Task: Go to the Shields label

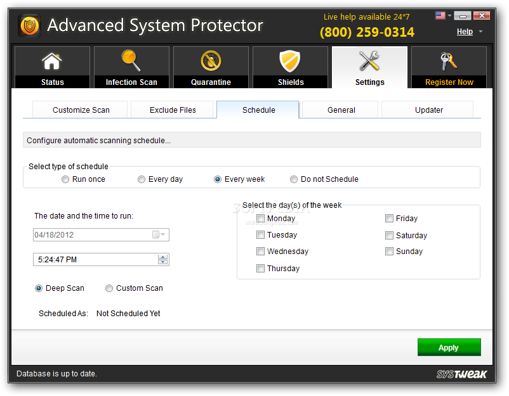Action: (291, 82)
